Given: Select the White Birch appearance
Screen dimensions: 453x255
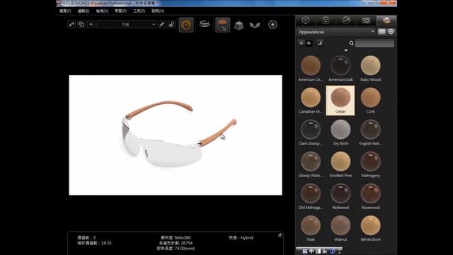Looking at the screenshot, I should click(x=370, y=228).
